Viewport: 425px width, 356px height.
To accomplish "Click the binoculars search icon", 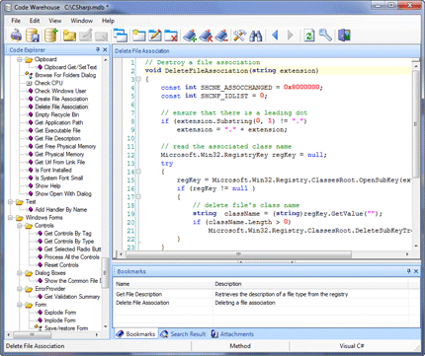I will pos(256,36).
